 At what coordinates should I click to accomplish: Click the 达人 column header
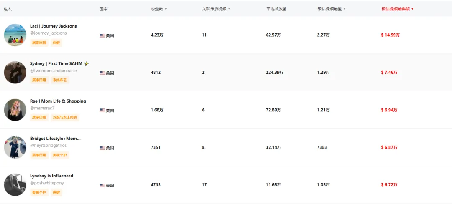pos(8,9)
